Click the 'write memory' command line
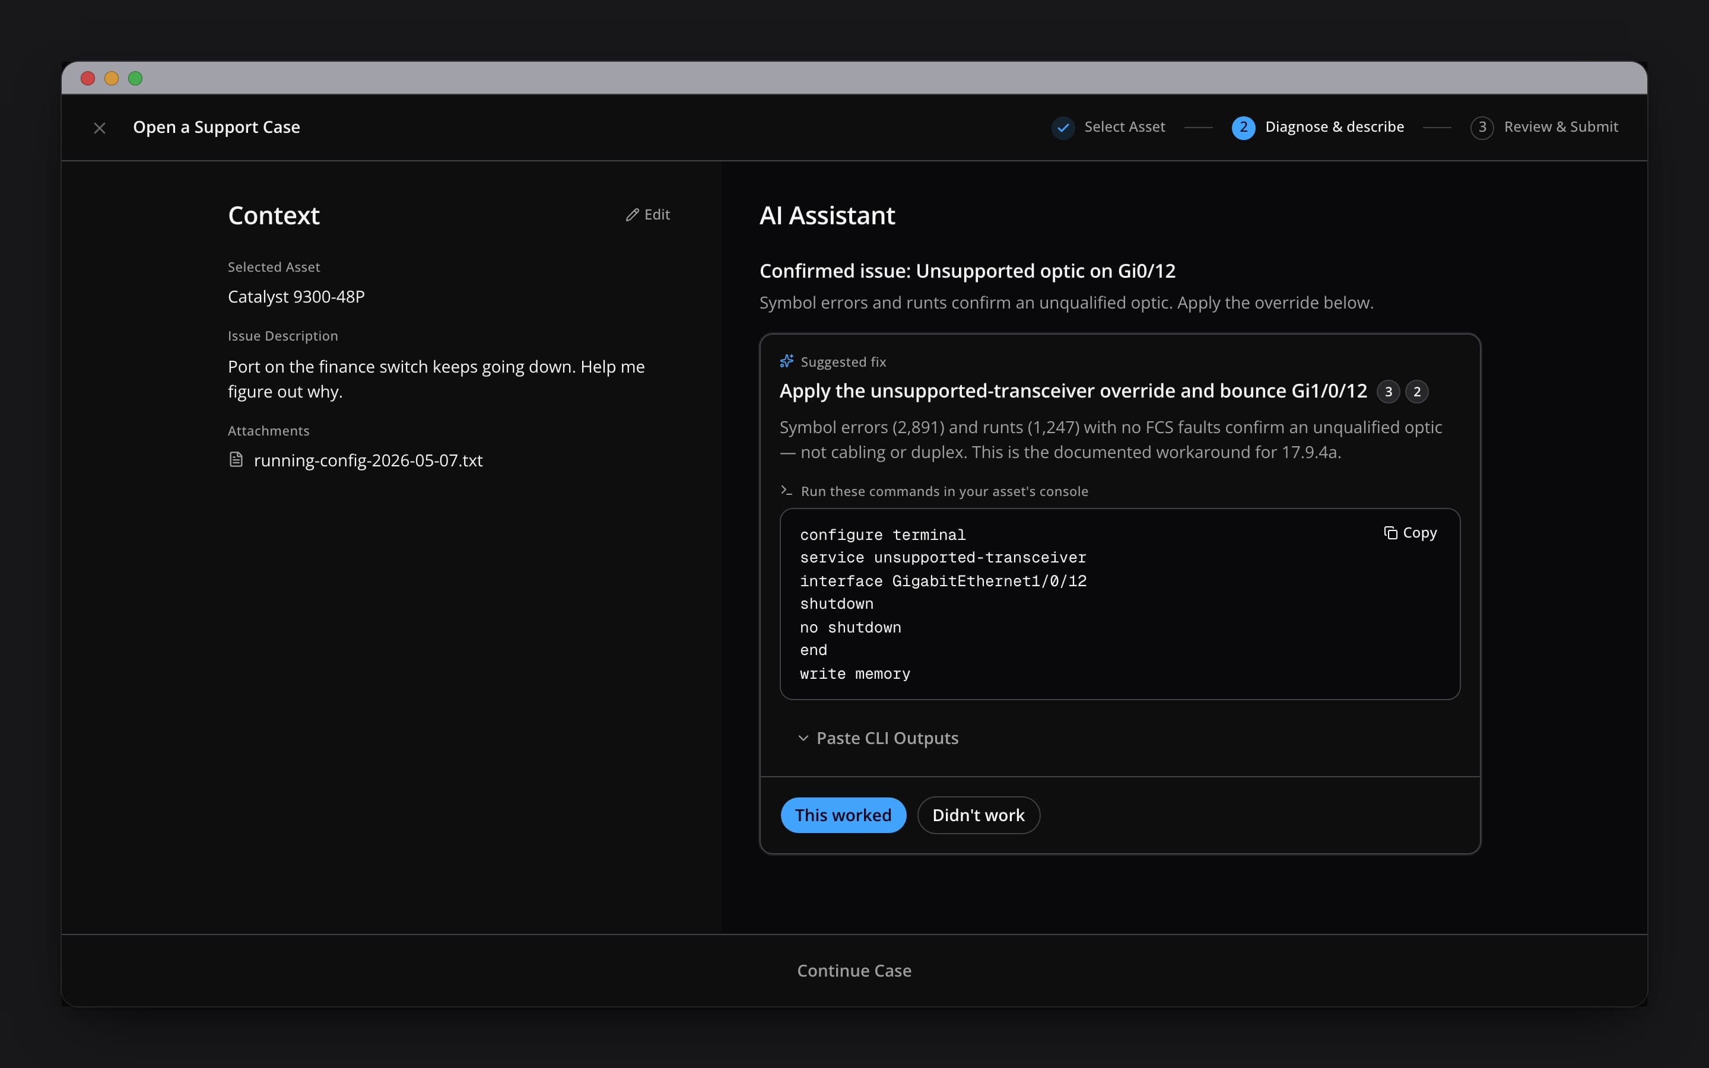The height and width of the screenshot is (1068, 1709). point(854,673)
